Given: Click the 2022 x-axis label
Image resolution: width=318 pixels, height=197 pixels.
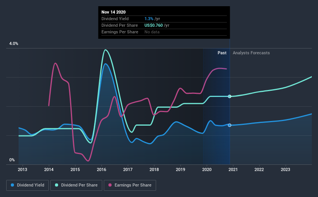Looking at the screenshot, I should [x=259, y=169].
